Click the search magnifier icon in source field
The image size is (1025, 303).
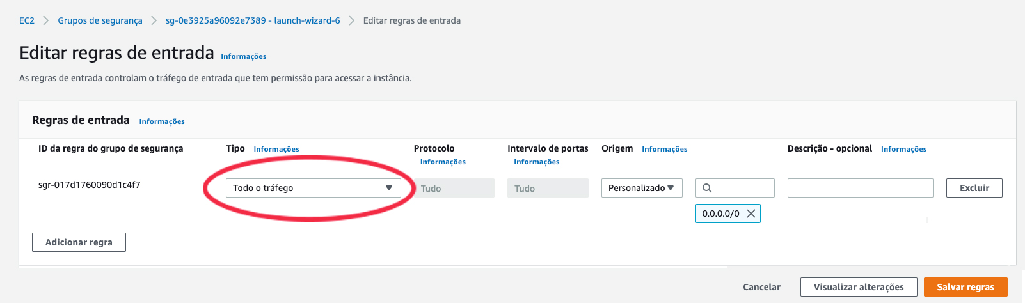[x=707, y=188]
